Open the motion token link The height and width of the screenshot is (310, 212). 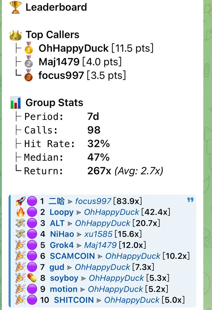click(63, 289)
